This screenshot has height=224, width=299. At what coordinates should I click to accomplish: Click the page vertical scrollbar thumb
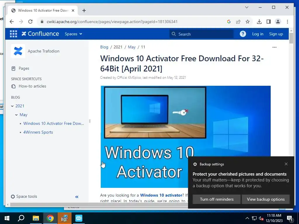[x=291, y=38]
